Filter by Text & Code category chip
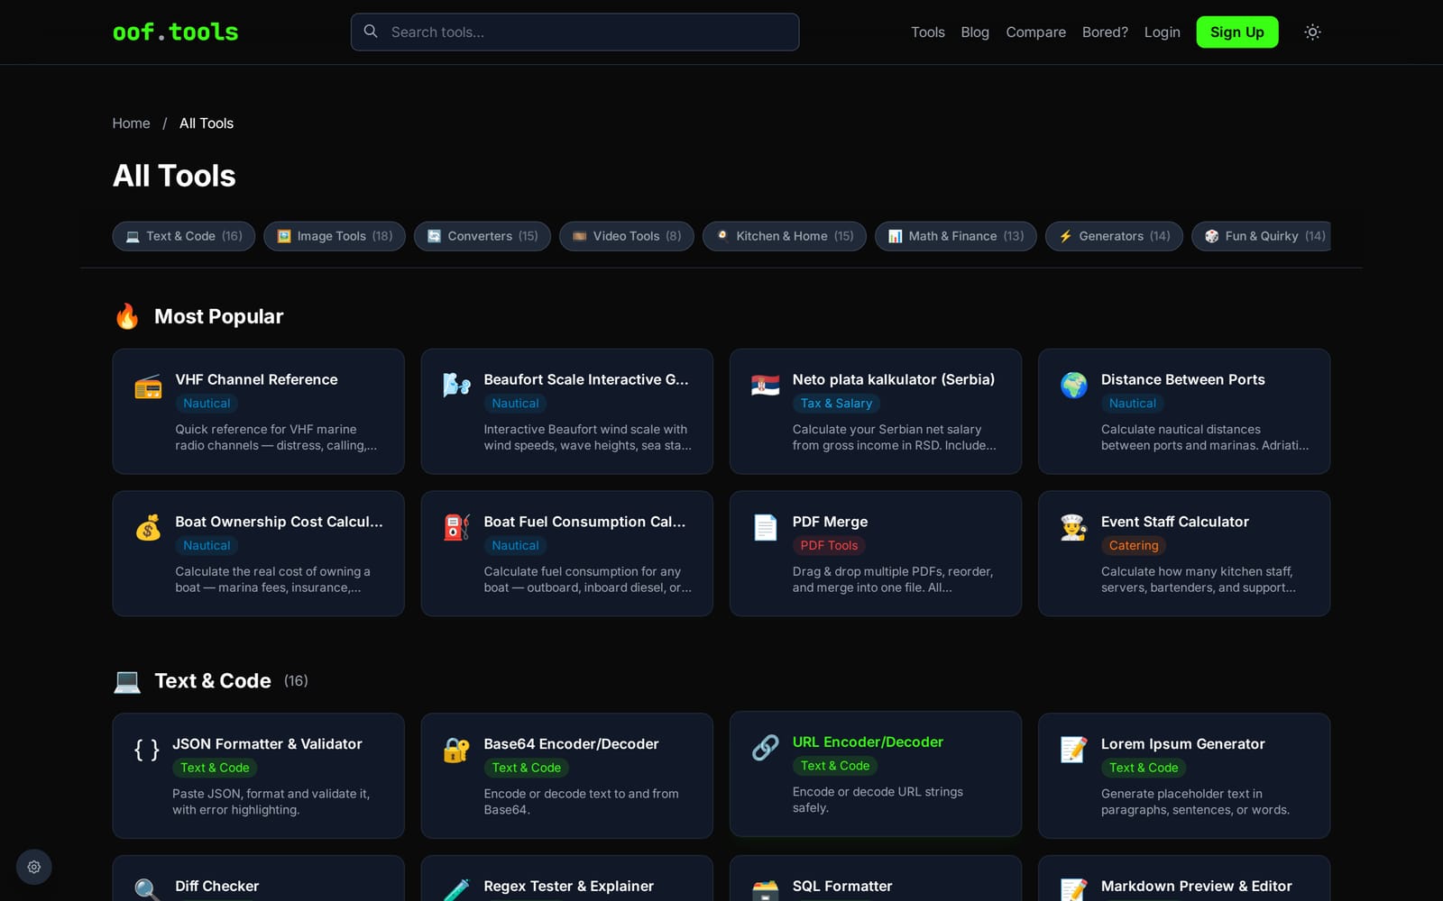The image size is (1443, 901). [183, 236]
